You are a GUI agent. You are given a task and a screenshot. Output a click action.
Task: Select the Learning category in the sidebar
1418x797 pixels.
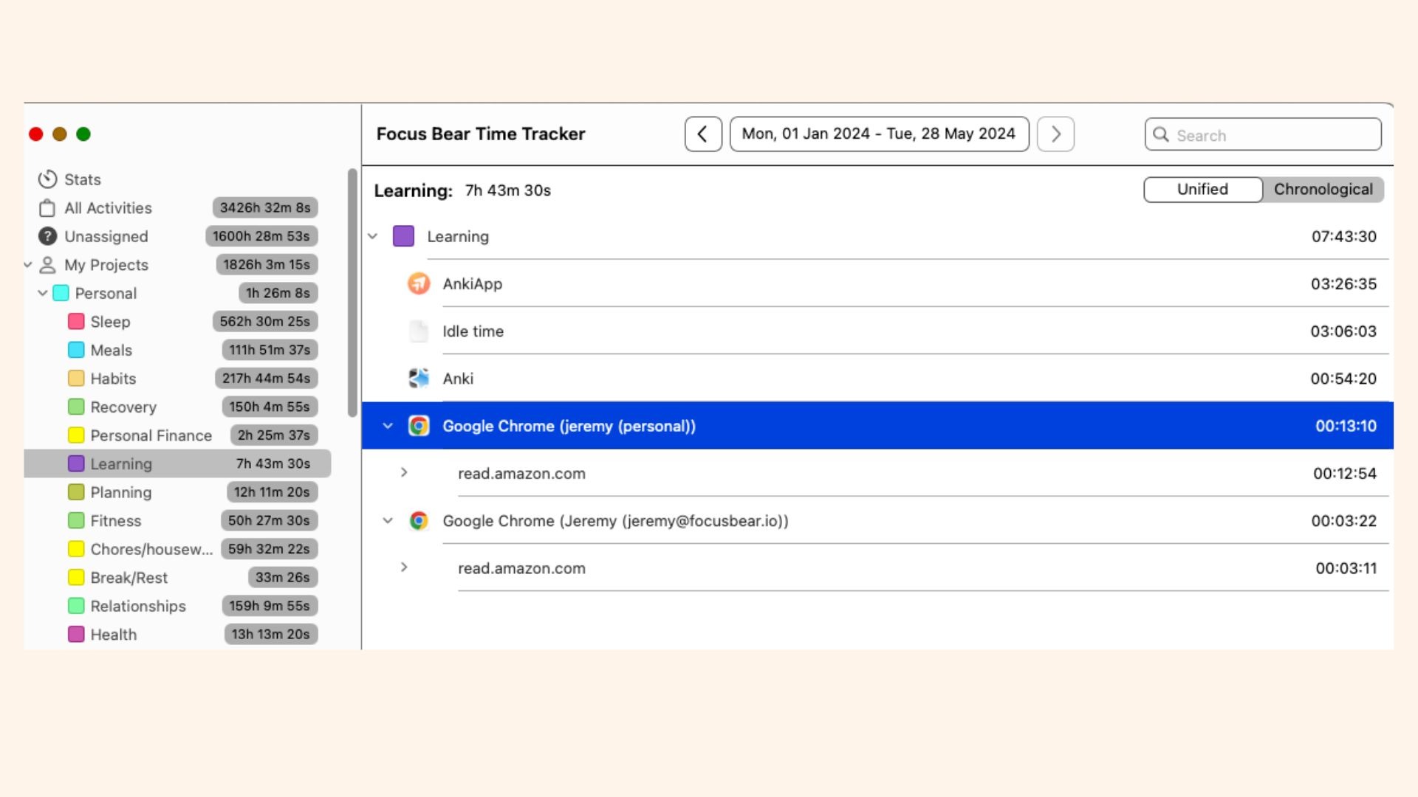coord(121,463)
